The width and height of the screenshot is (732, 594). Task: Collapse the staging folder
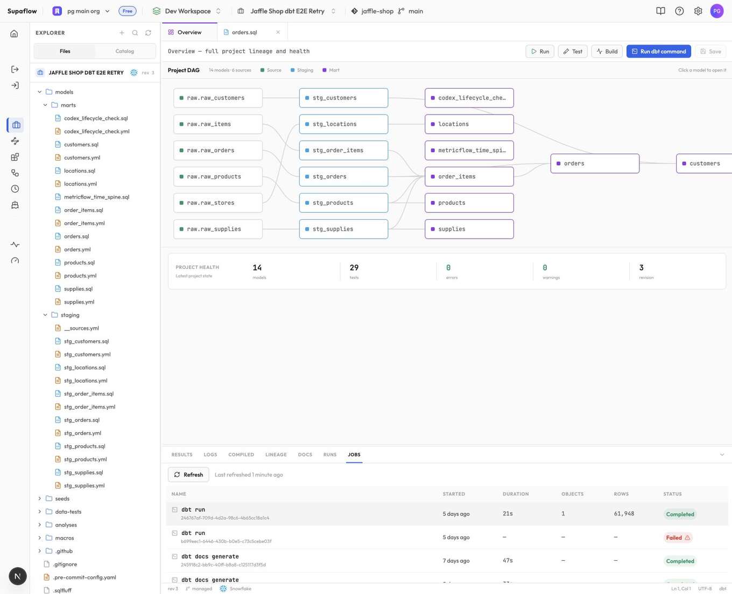click(45, 315)
